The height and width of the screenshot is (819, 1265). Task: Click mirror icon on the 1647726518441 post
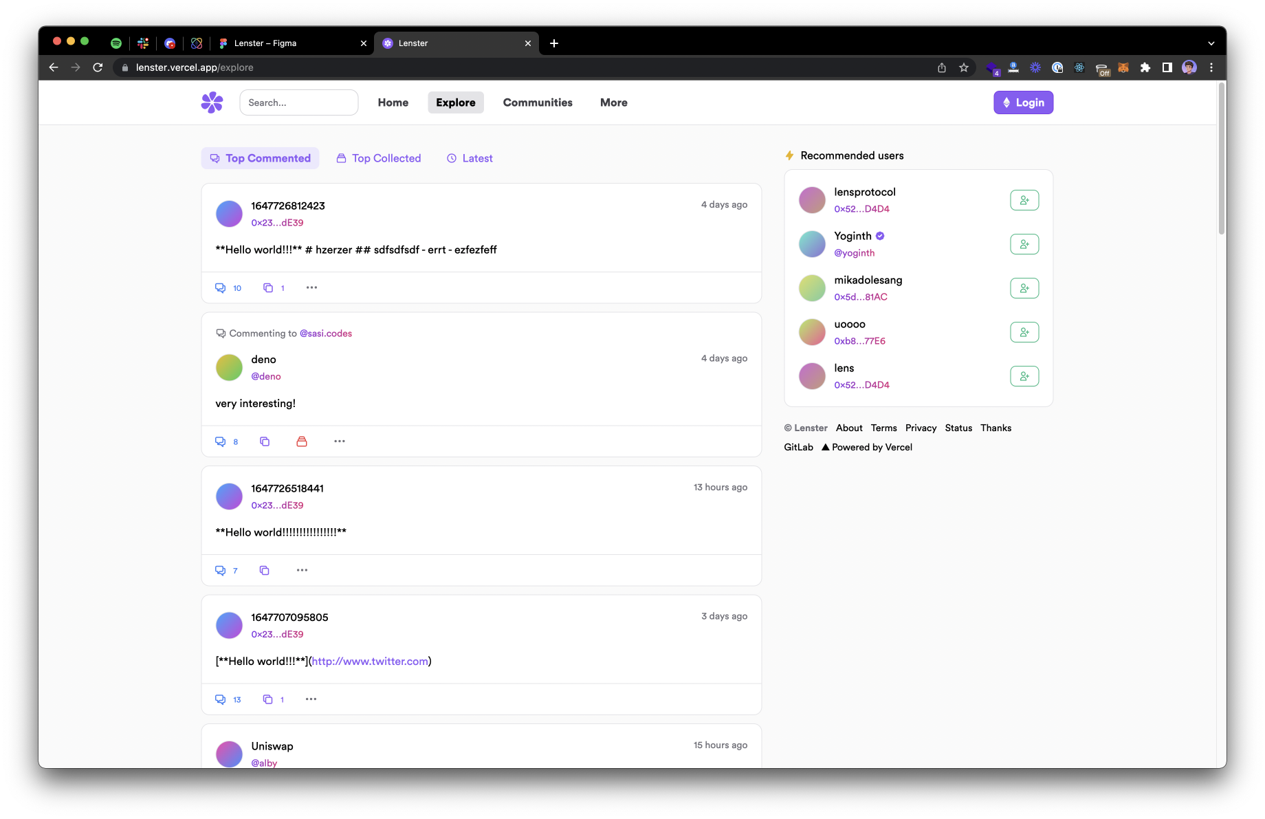[265, 571]
